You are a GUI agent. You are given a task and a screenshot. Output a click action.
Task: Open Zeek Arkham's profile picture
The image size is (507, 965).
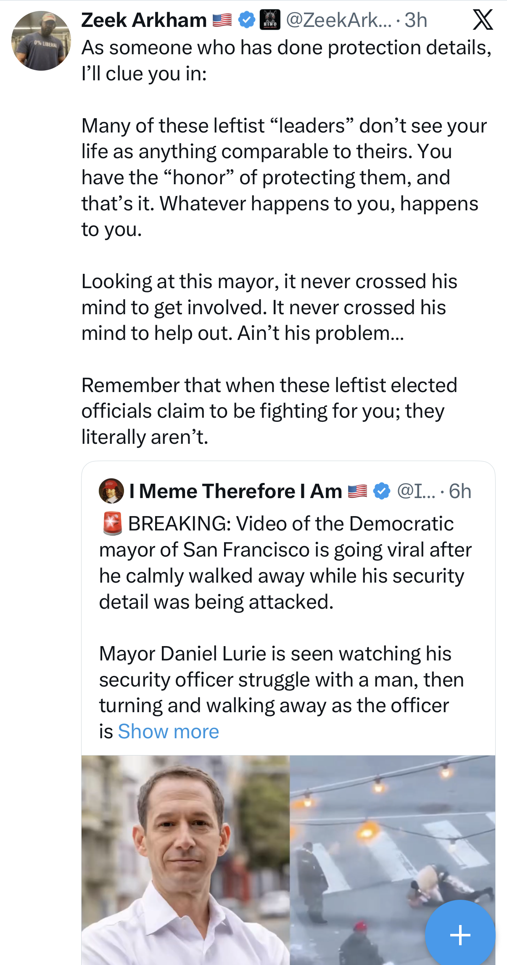tap(41, 41)
